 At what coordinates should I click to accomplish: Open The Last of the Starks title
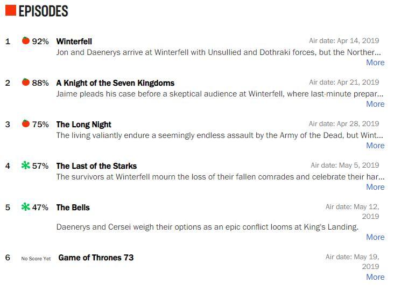(96, 166)
